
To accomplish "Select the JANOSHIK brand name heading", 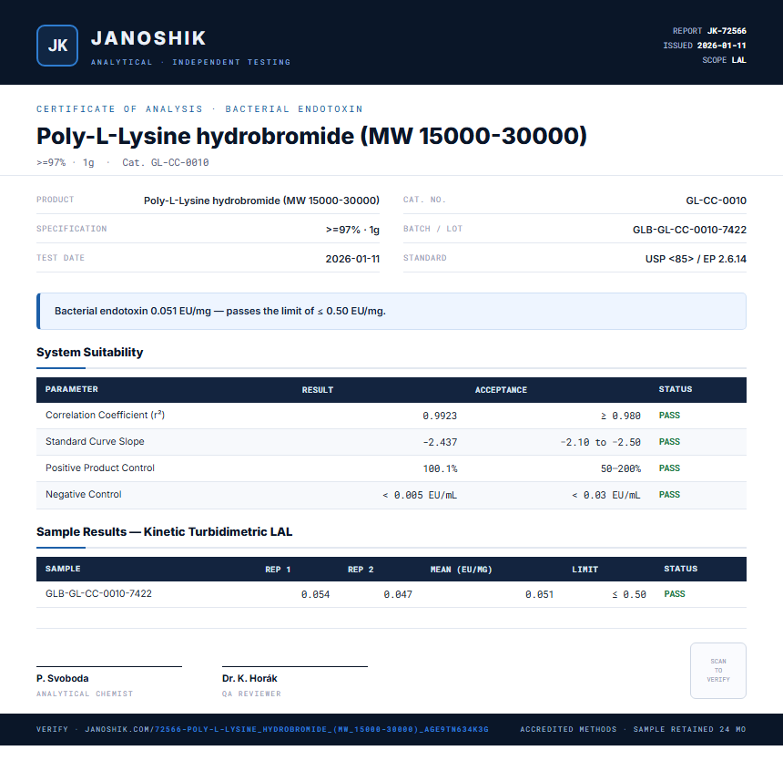I will pos(148,38).
